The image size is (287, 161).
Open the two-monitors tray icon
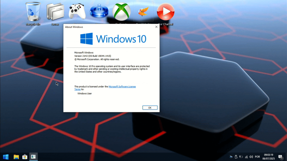pos(231,157)
